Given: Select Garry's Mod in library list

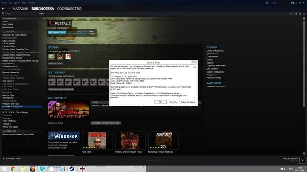Looking at the screenshot, I should pos(8,24).
